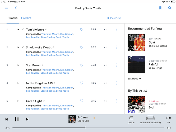Open search with magnifying glass icon

pyautogui.click(x=170, y=8)
